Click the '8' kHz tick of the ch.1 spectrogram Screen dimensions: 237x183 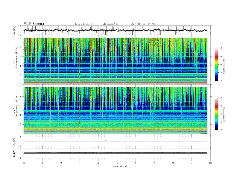(21, 47)
